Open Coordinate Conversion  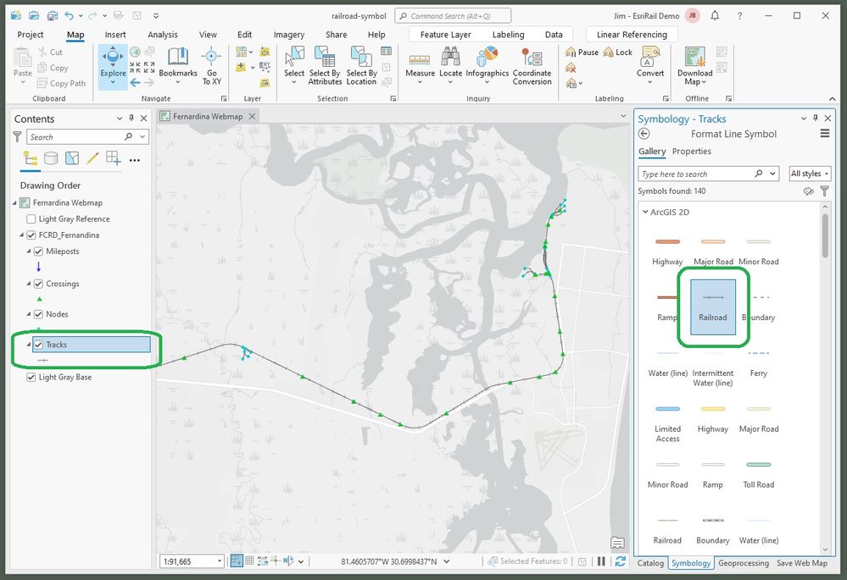[x=532, y=66]
